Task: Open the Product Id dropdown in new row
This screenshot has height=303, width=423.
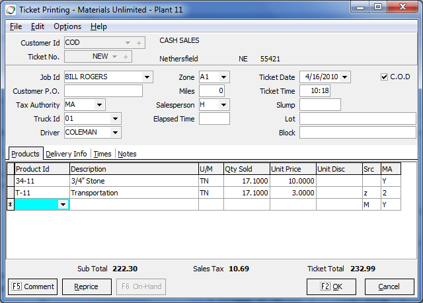Action: (x=63, y=205)
